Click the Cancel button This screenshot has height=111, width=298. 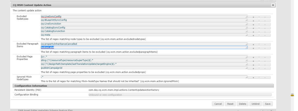click(218, 104)
